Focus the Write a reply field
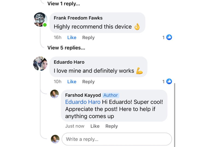 pos(117,139)
